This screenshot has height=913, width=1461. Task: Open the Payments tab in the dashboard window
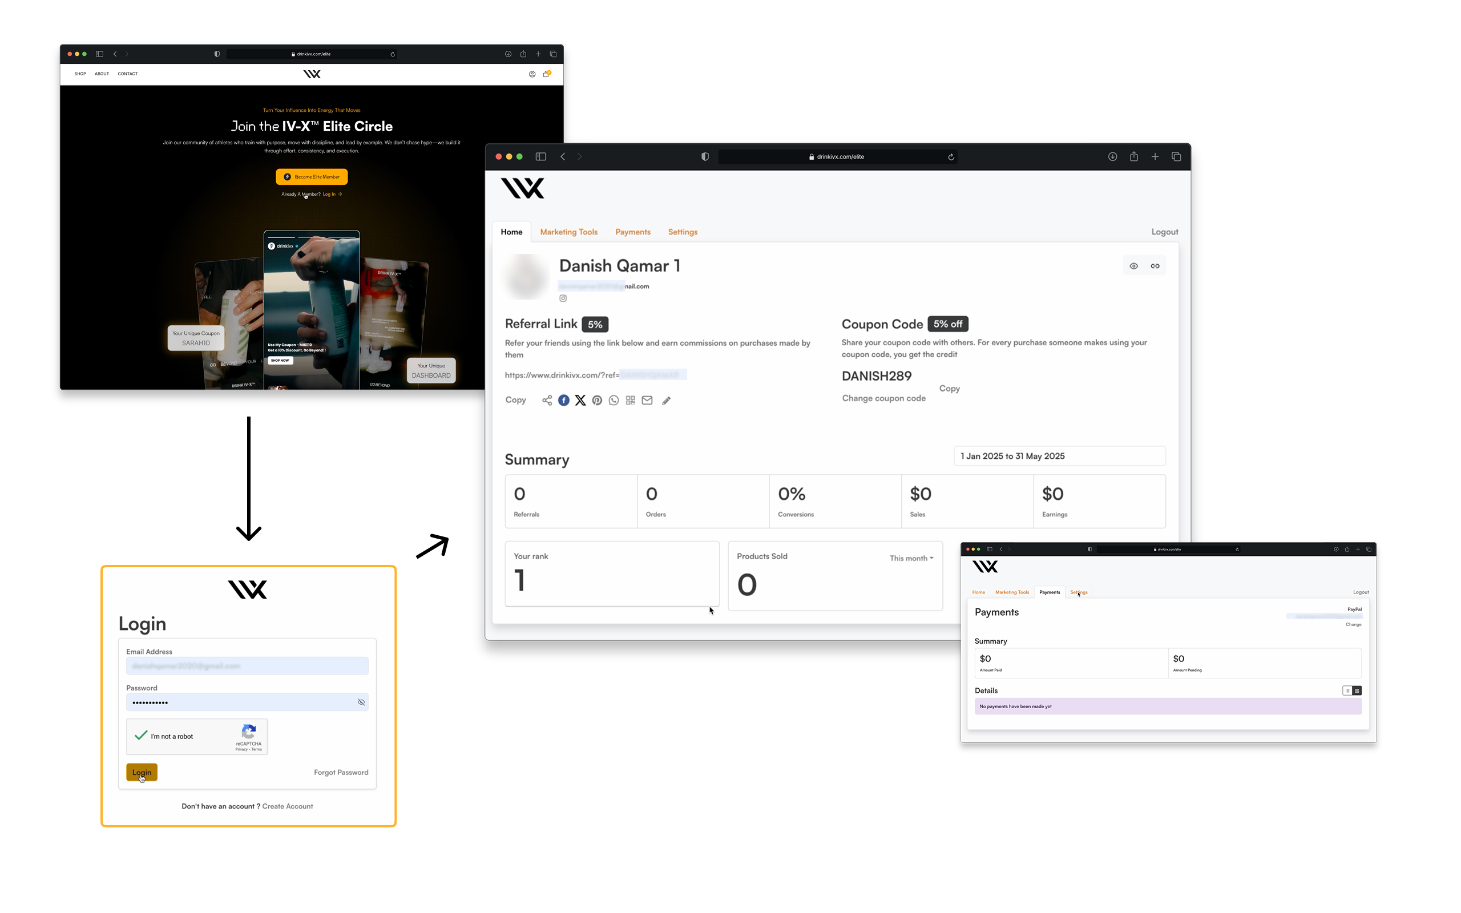pos(633,232)
